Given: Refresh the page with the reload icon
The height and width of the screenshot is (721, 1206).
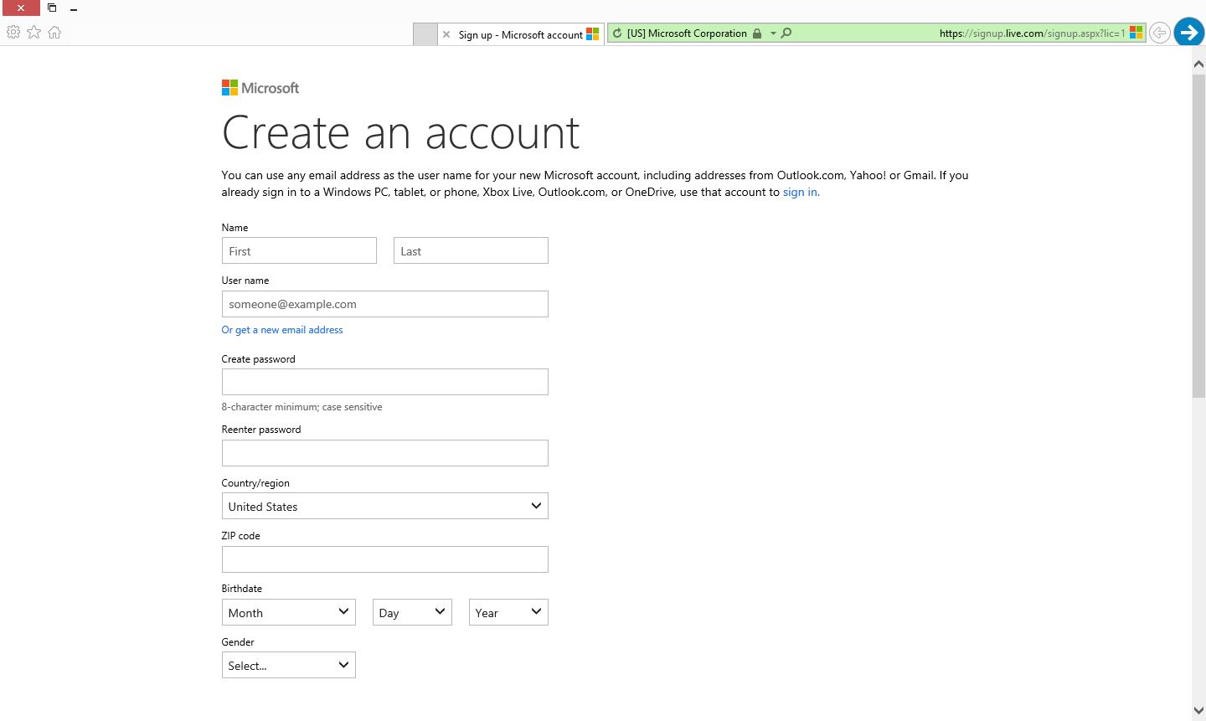Looking at the screenshot, I should click(617, 33).
